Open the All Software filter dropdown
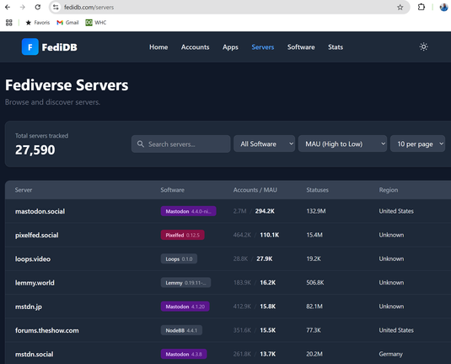451x364 pixels. pyautogui.click(x=264, y=144)
